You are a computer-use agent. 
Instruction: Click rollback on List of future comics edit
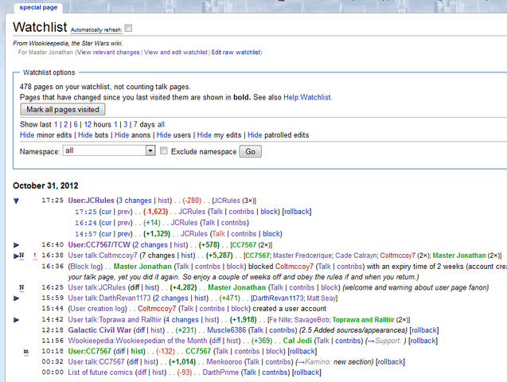[307, 372]
